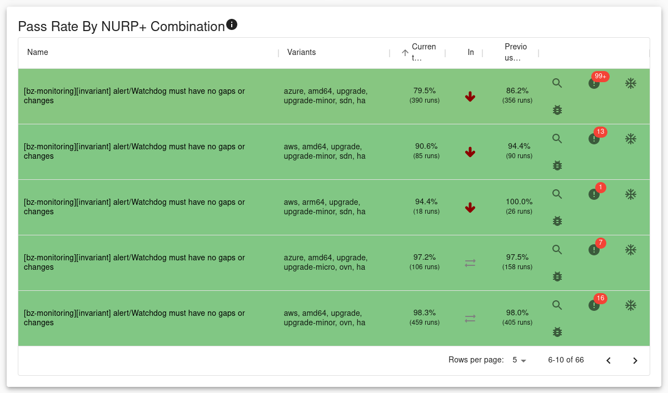This screenshot has width=668, height=393.
Task: Select the 94.4% pass rate row name
Action: tap(134, 207)
